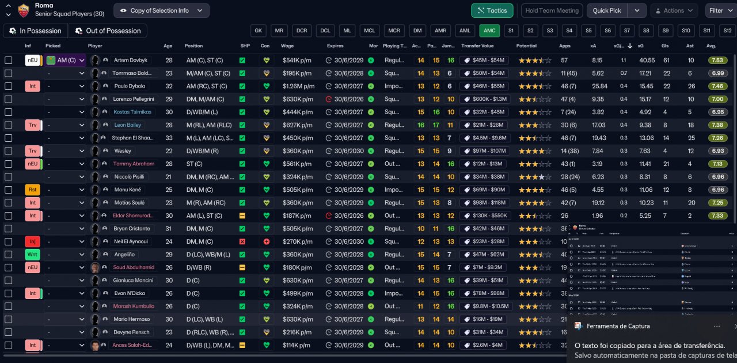Image resolution: width=737 pixels, height=363 pixels.
Task: Tick the selection checkbox for Devyne Rensch
Action: 9,332
